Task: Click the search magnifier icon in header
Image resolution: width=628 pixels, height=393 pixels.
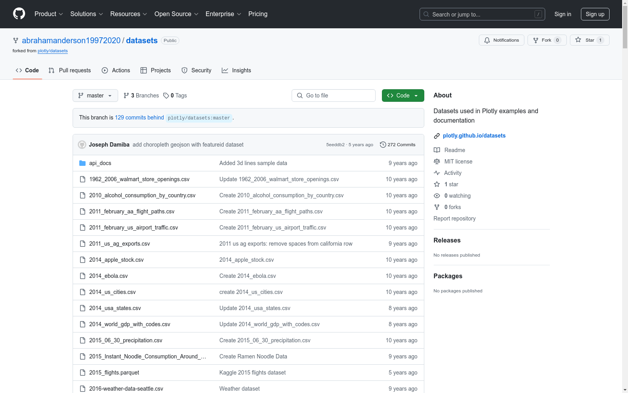Action: coord(426,14)
